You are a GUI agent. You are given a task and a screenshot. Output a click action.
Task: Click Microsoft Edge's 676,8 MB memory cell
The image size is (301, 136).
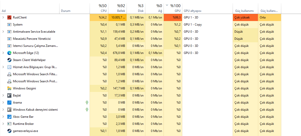click(117, 53)
